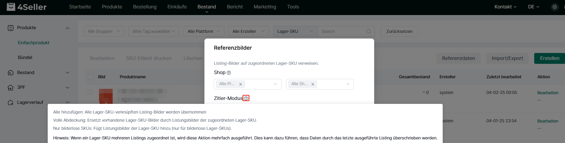Open the settings gear icon
Image resolution: width=565 pixels, height=143 pixels.
(x=554, y=7)
